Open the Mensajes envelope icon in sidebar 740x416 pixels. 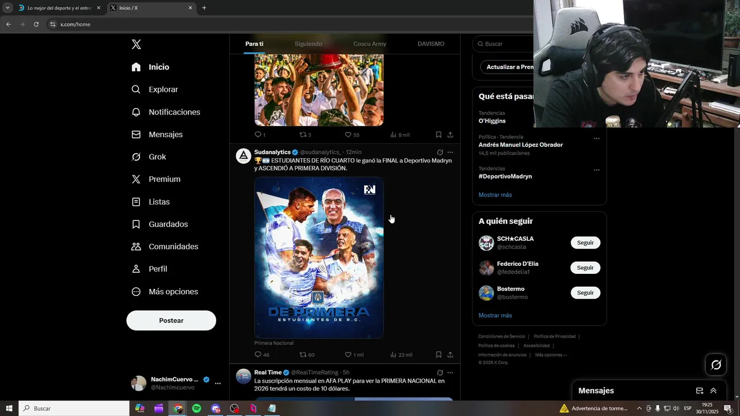pyautogui.click(x=136, y=134)
